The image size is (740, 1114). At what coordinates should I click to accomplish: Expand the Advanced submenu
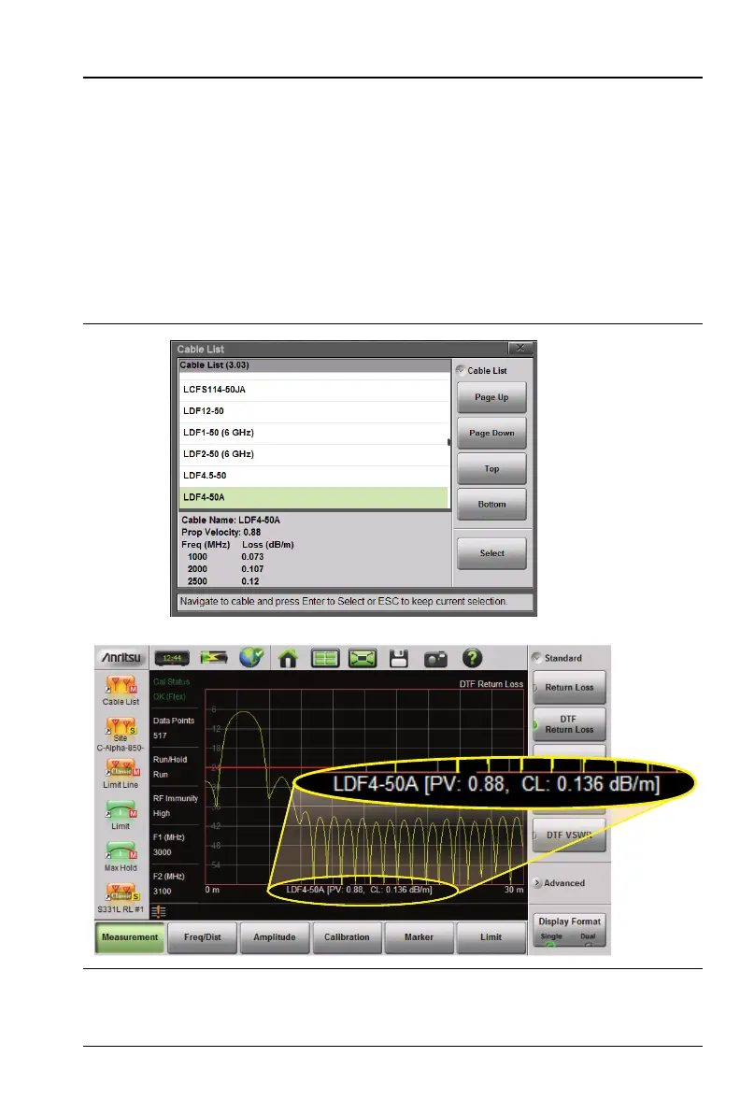click(x=560, y=883)
